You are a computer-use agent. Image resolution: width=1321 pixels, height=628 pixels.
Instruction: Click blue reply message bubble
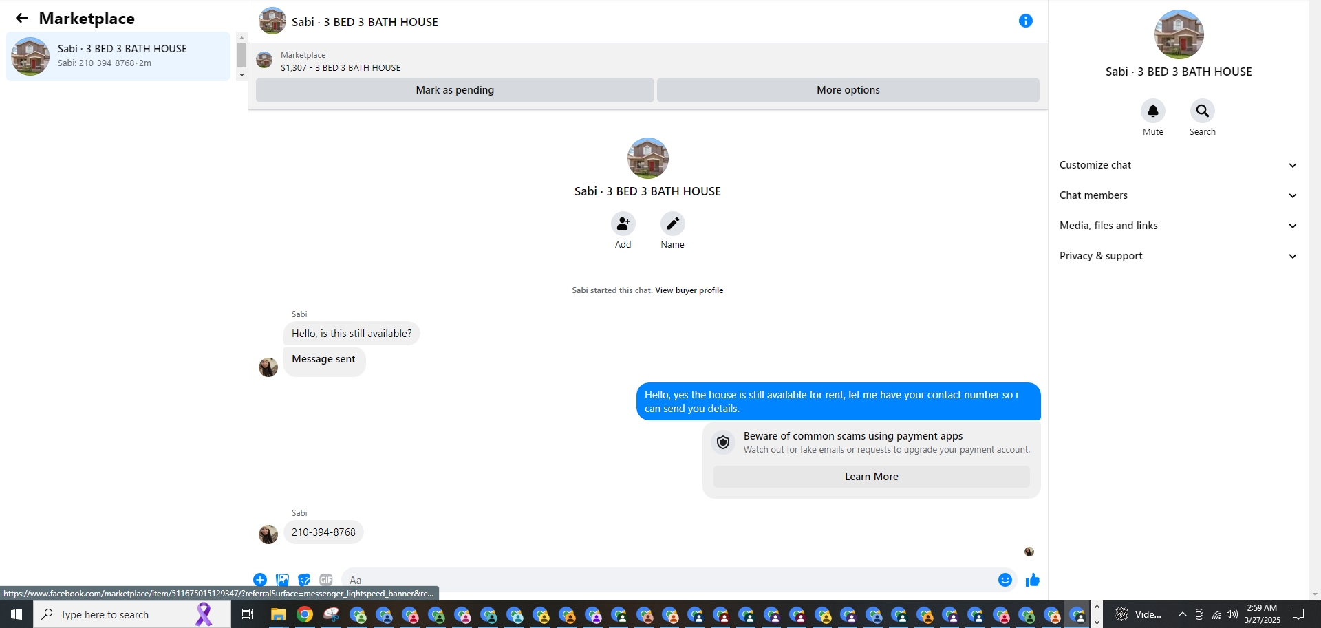838,402
